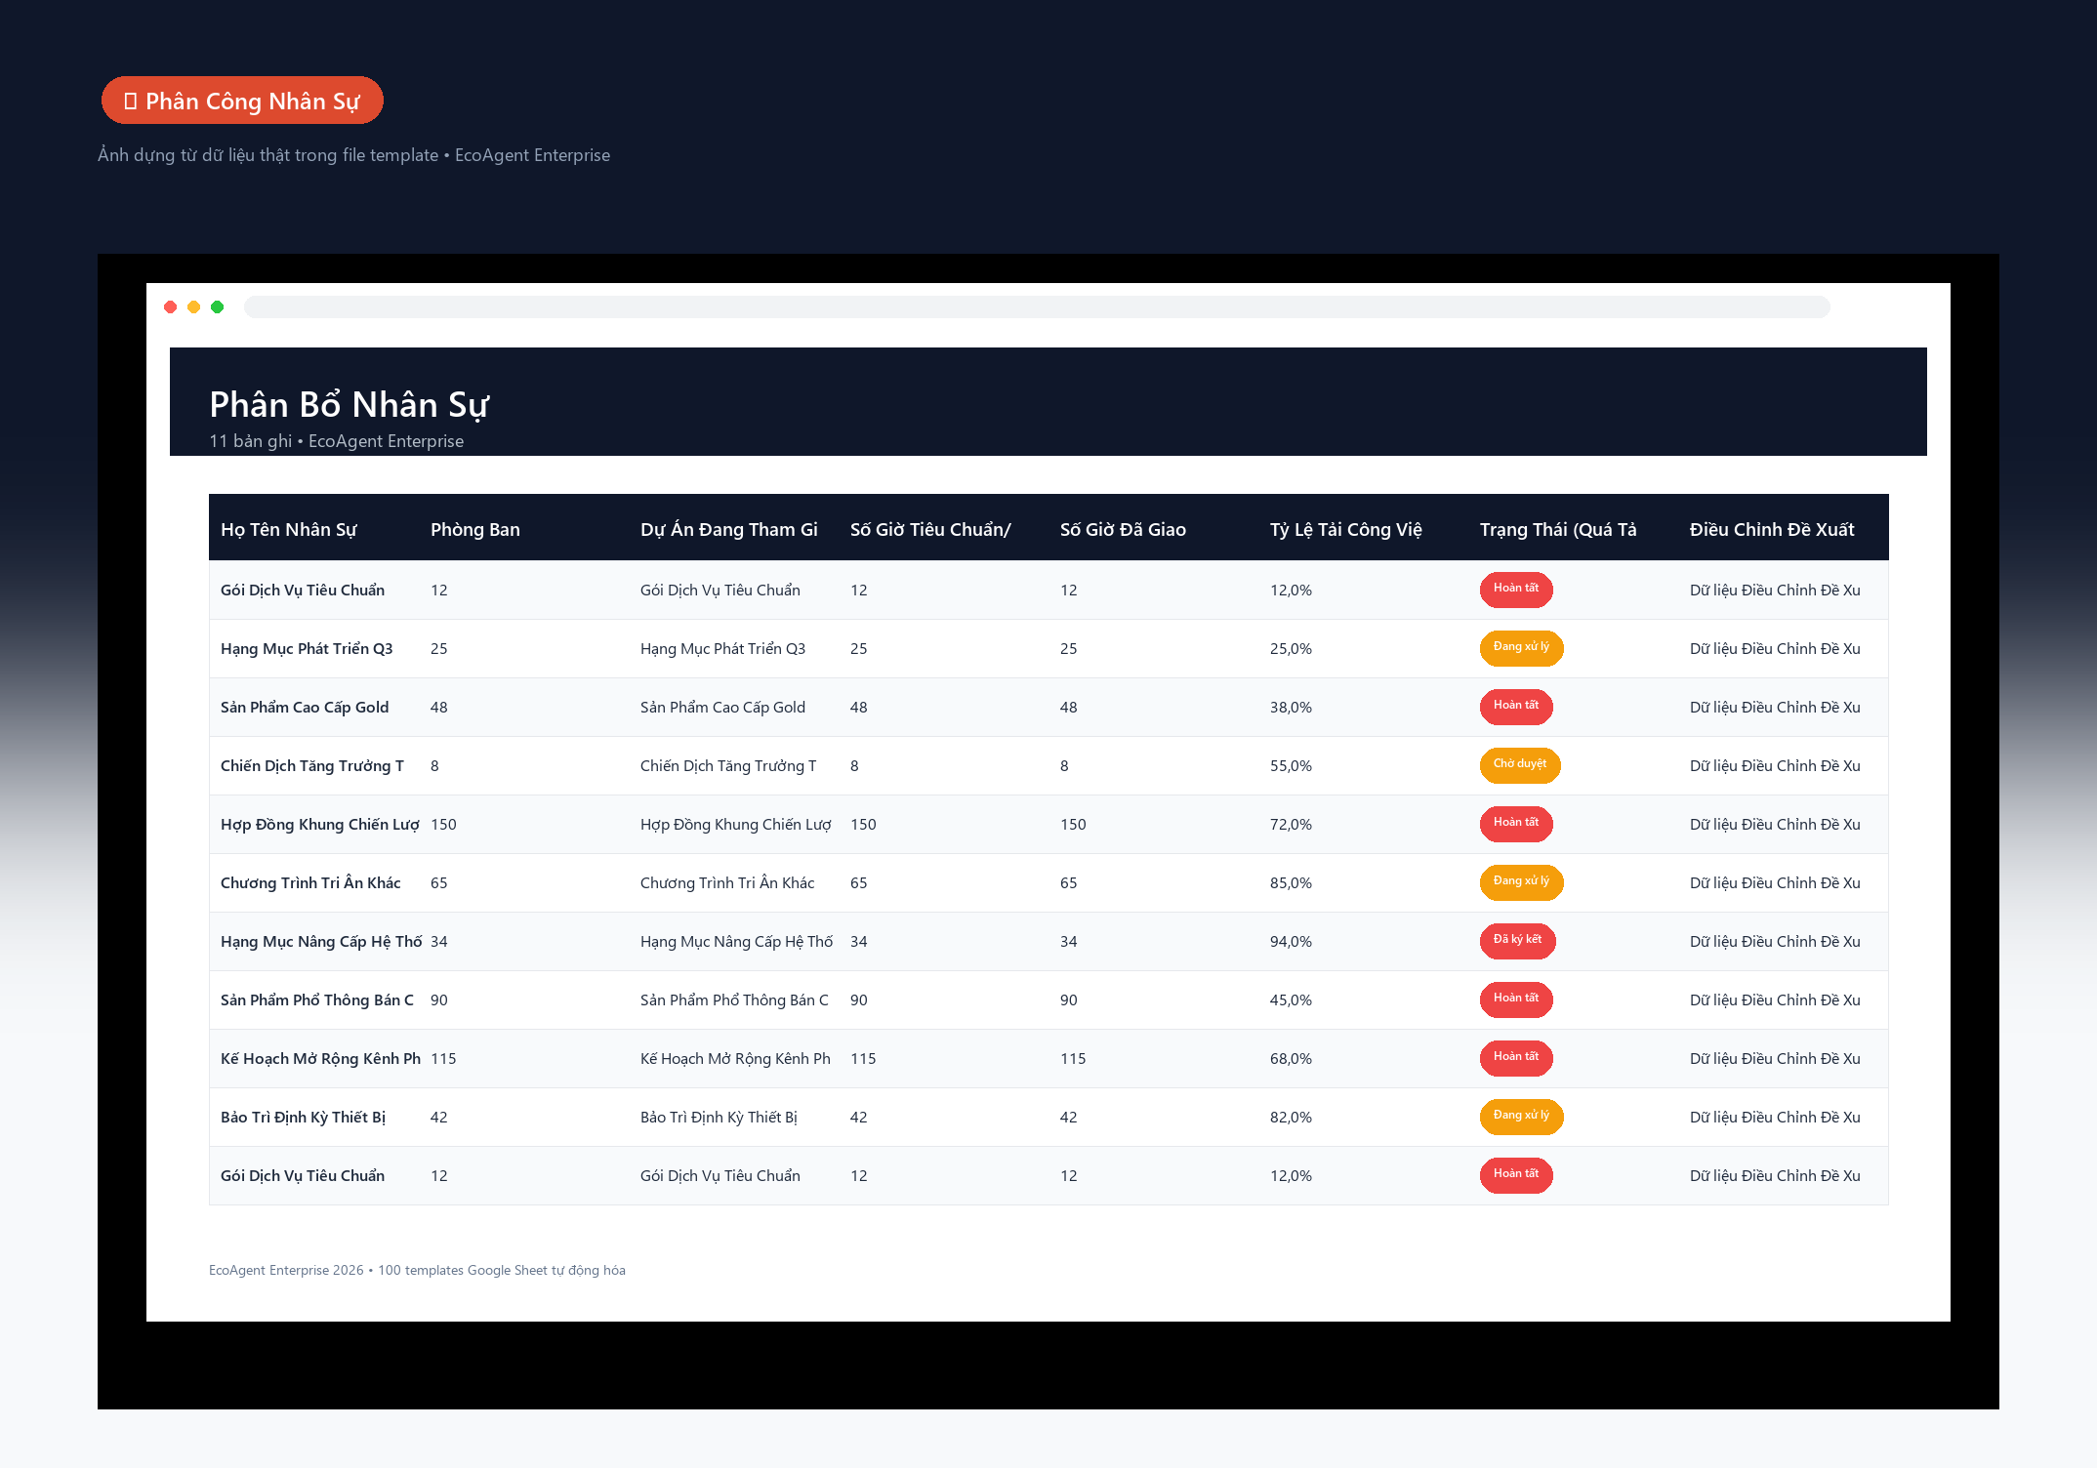Click the yellow window dot
The image size is (2097, 1468).
pos(194,307)
